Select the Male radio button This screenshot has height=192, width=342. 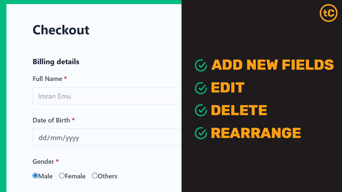[x=35, y=176]
